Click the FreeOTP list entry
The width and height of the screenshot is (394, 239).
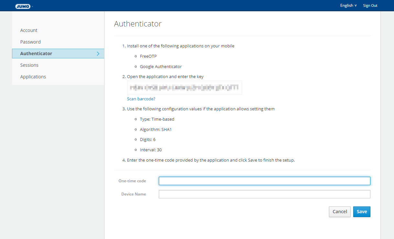(148, 56)
